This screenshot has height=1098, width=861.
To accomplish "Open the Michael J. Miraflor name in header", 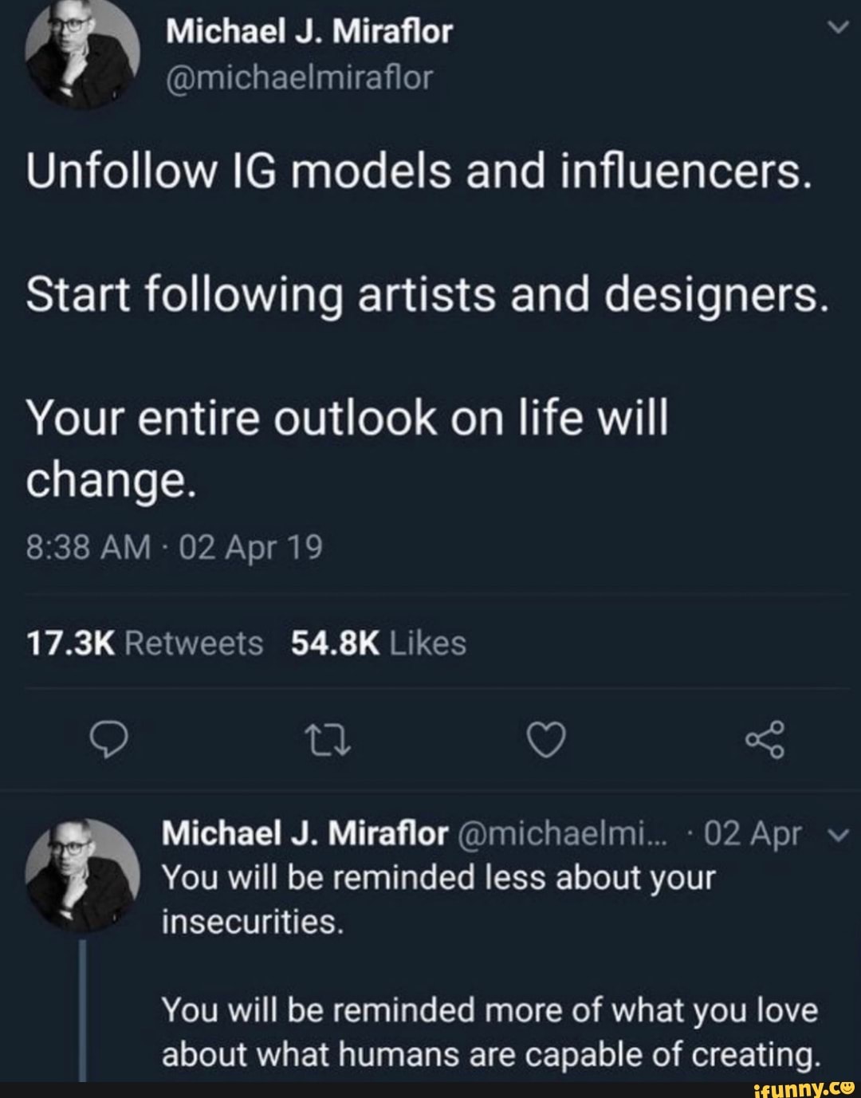I will [309, 31].
